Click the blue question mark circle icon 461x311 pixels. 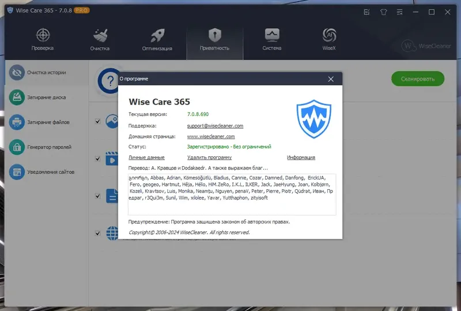coord(108,81)
